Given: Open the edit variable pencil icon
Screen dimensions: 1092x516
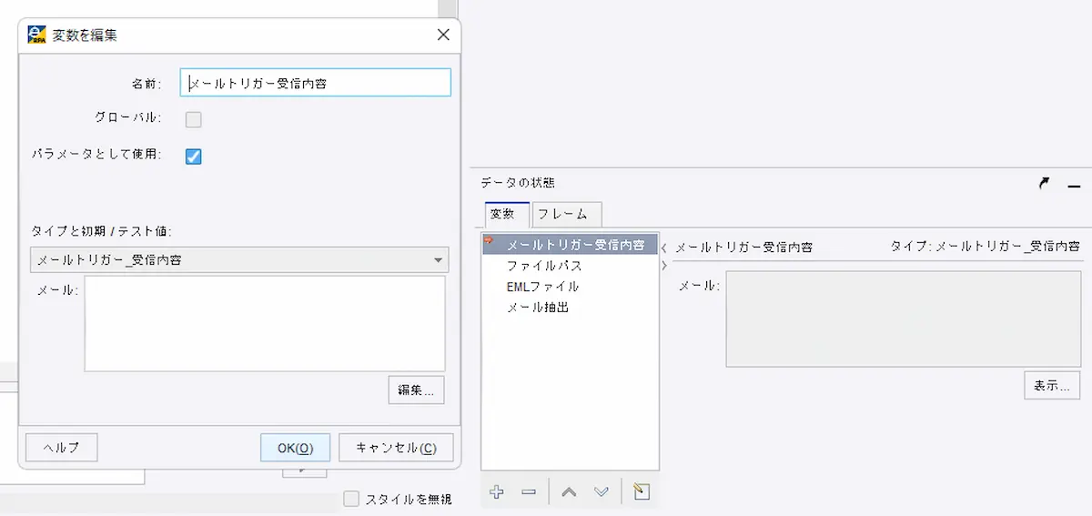Looking at the screenshot, I should (642, 492).
